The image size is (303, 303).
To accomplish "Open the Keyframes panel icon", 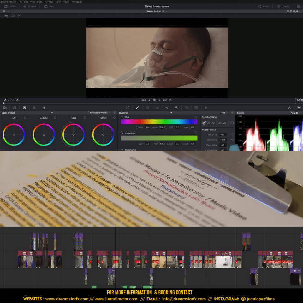I will (x=289, y=108).
